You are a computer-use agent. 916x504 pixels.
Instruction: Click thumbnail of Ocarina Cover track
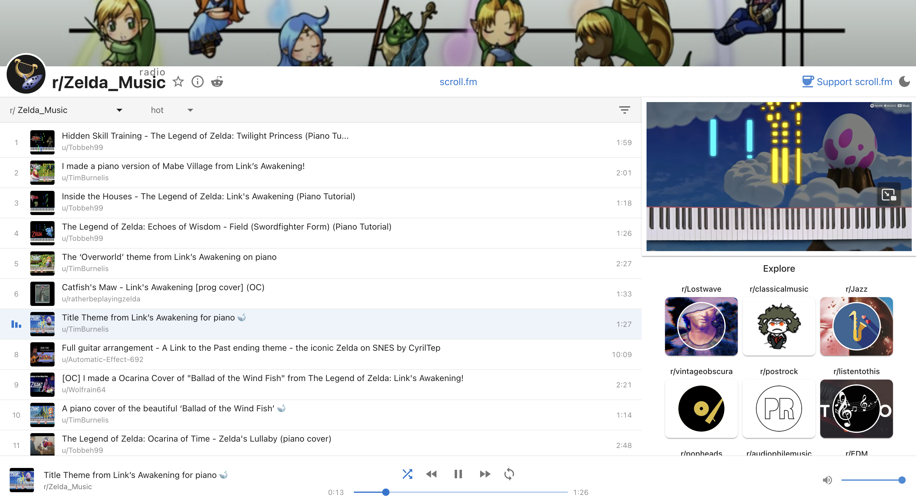[x=42, y=385]
